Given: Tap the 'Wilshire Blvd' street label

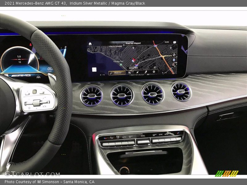Looking at the screenshot, I should (x=133, y=68).
